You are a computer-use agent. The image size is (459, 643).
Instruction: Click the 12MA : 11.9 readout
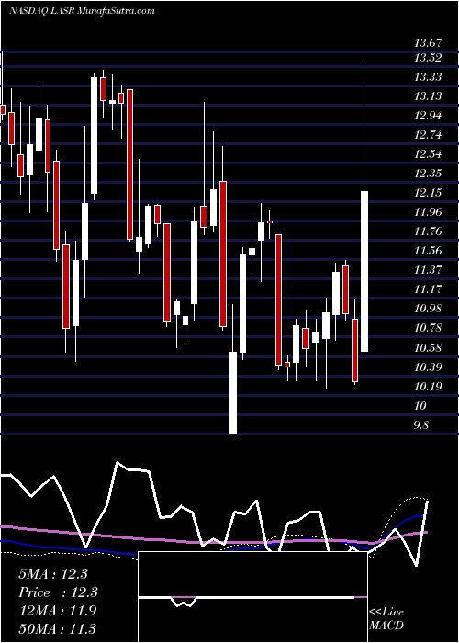[x=58, y=611]
